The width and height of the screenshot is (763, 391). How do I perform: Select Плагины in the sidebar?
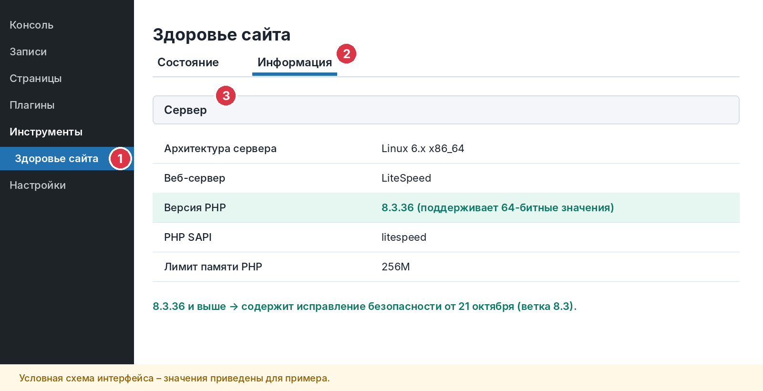32,105
